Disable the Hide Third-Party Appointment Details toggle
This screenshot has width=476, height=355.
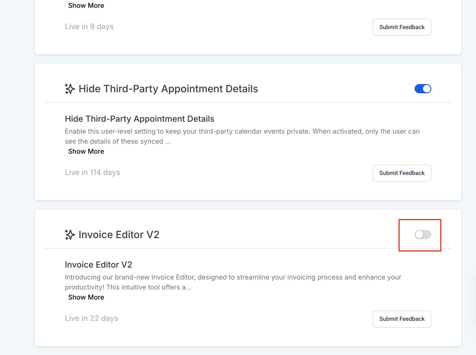click(423, 89)
